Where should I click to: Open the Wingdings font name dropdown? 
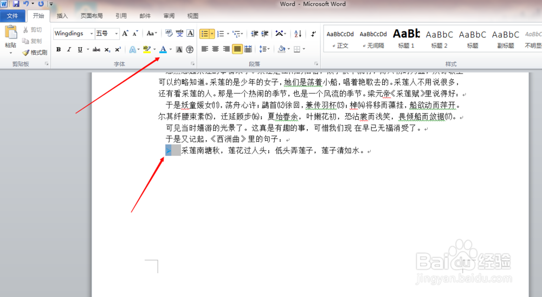coord(92,34)
